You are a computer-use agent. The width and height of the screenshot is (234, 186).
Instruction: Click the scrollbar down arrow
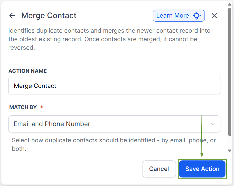(230, 151)
